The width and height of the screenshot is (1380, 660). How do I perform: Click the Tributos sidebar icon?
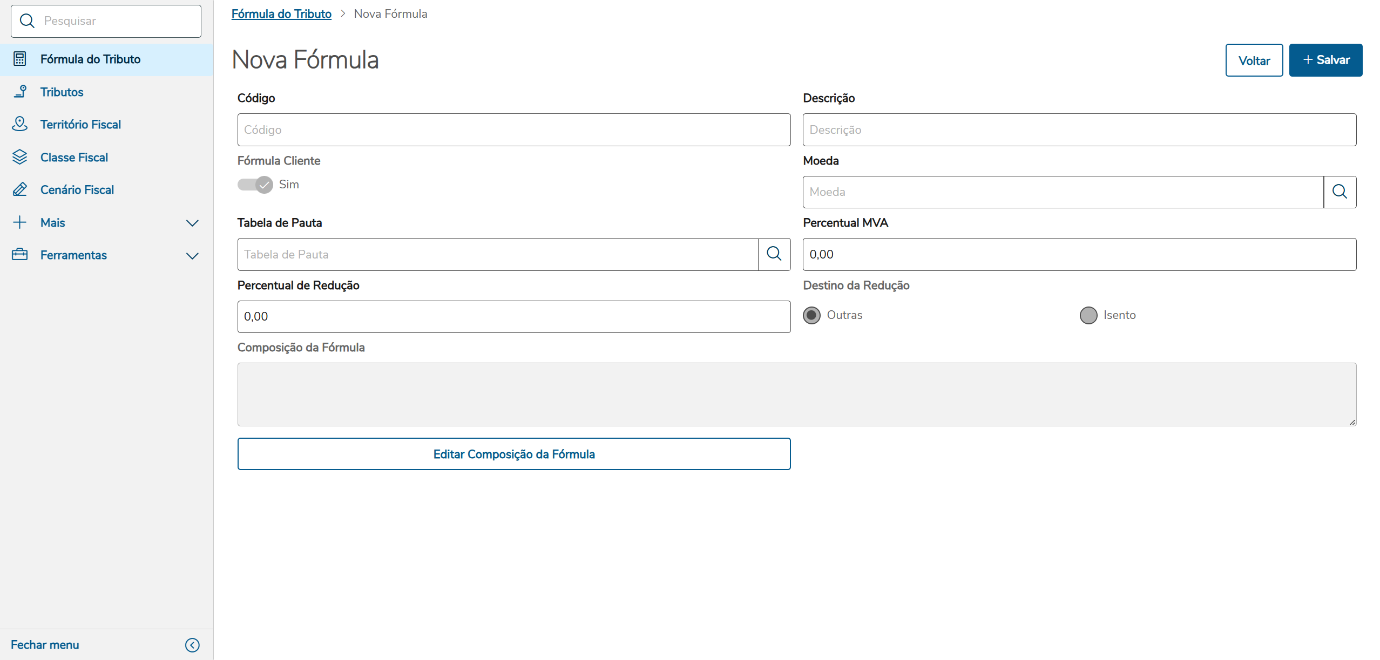(x=20, y=92)
